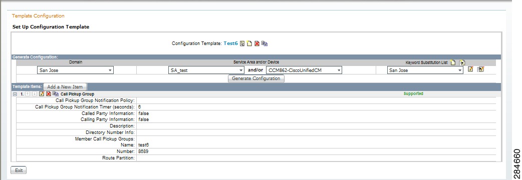Click the import Keyword Substitution List icon
Viewport: 522px width, 180px height.
pyautogui.click(x=462, y=62)
